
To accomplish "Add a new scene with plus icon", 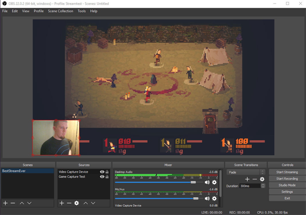I will pyautogui.click(x=6, y=203).
